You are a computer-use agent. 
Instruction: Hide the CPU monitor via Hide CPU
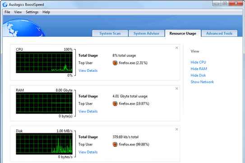coord(198,62)
